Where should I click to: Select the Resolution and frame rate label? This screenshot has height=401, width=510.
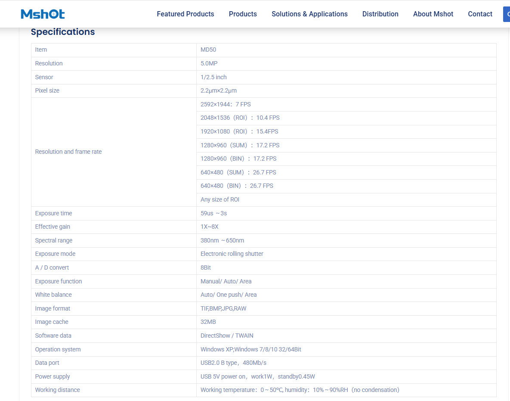tap(68, 152)
